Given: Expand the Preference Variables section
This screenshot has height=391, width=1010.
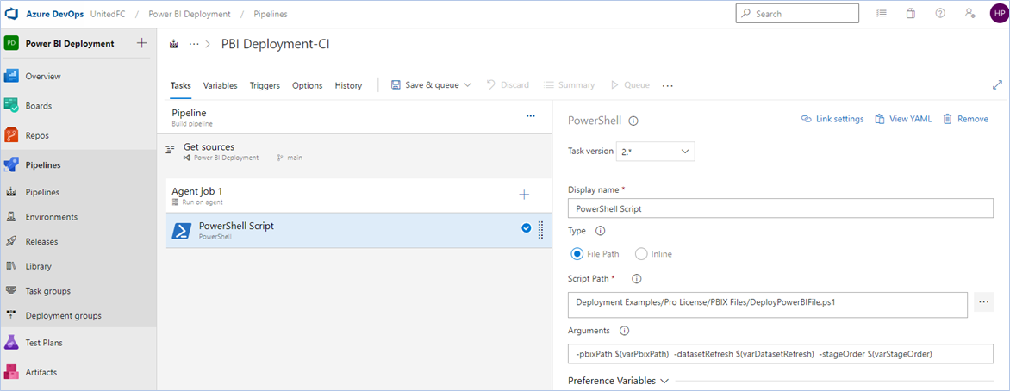Looking at the screenshot, I should 618,381.
